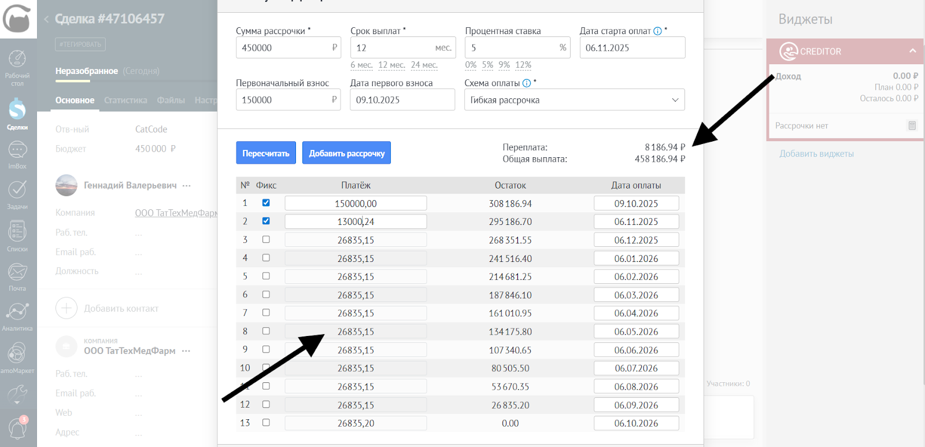Click info icon next to Схема оплаты
Screen dimensions: 925x447
[527, 83]
